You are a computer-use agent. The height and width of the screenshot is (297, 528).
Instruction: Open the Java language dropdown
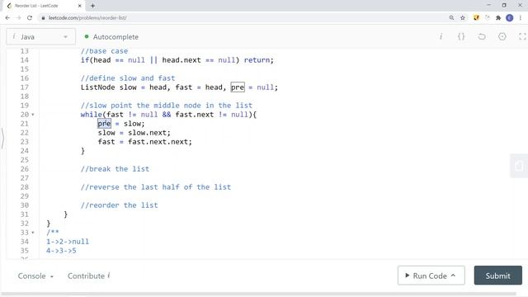[x=40, y=36]
